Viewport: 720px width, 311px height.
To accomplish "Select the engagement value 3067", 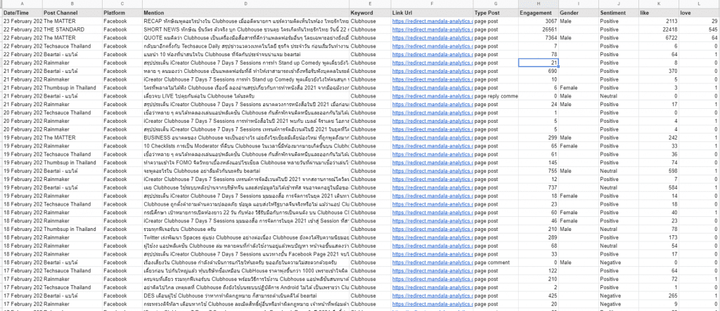I will [538, 21].
